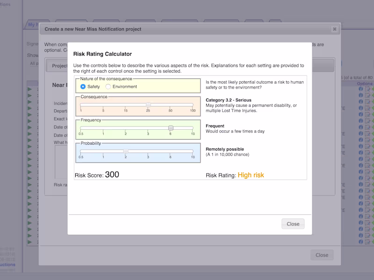374x280 pixels.
Task: Expand the first row's green triangle
Action: 30,89
